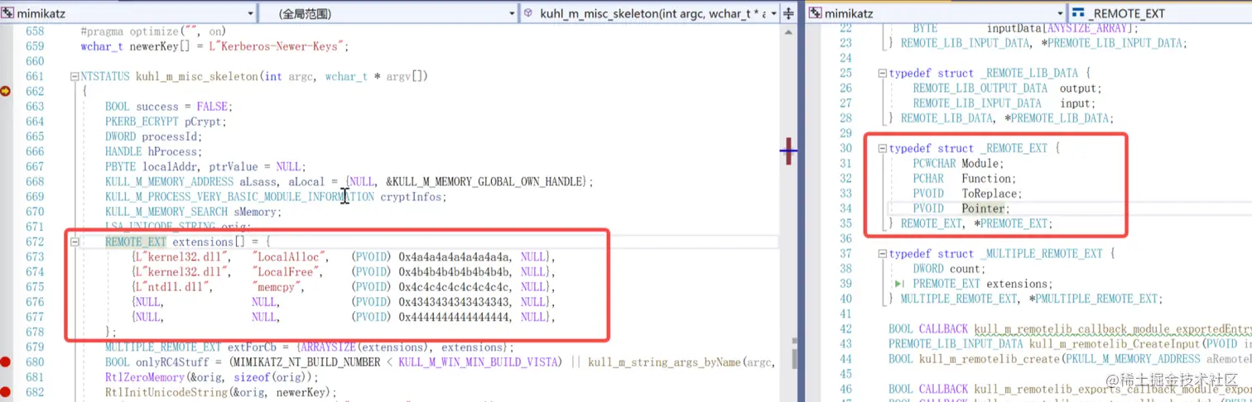The width and height of the screenshot is (1252, 402).
Task: Click 'DWORD processId;' on line 665
Action: 153,136
